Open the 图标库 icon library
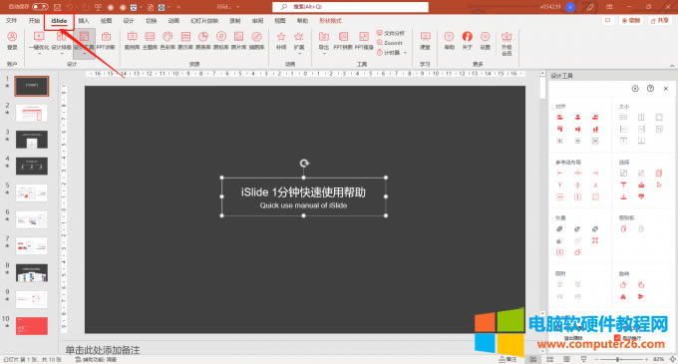The width and height of the screenshot is (678, 364). click(x=221, y=41)
